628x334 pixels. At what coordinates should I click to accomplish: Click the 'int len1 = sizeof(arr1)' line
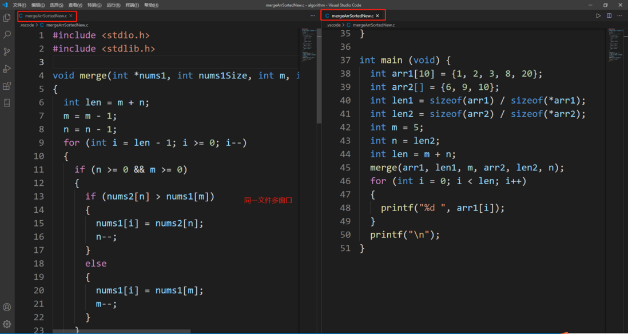pyautogui.click(x=478, y=101)
